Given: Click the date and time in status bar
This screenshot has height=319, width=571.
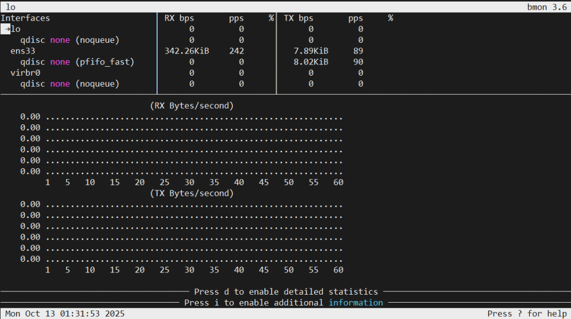Looking at the screenshot, I should [x=65, y=314].
